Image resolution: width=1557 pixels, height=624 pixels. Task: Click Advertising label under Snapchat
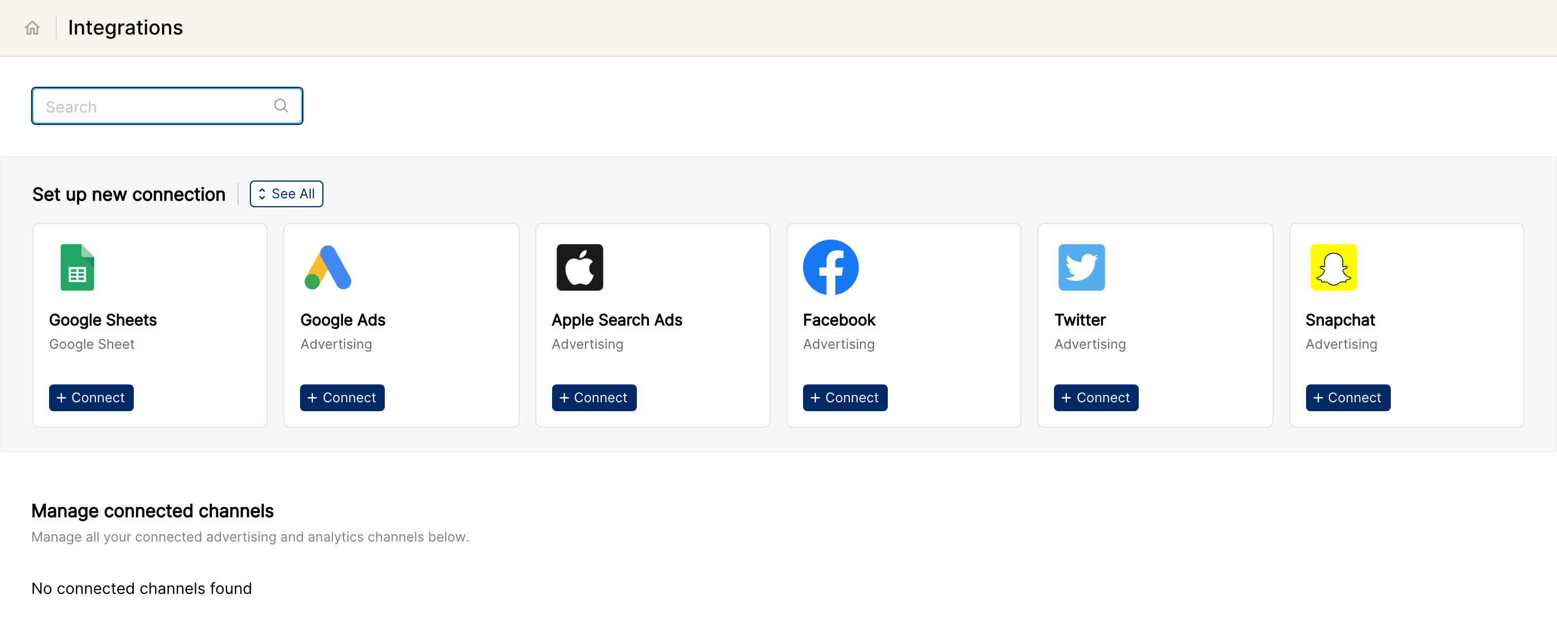click(x=1341, y=344)
